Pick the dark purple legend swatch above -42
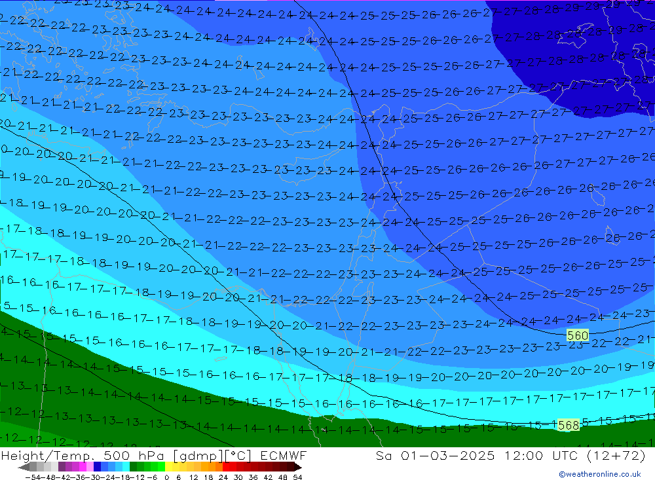The width and height of the screenshot is (655, 480). pyautogui.click(x=62, y=467)
